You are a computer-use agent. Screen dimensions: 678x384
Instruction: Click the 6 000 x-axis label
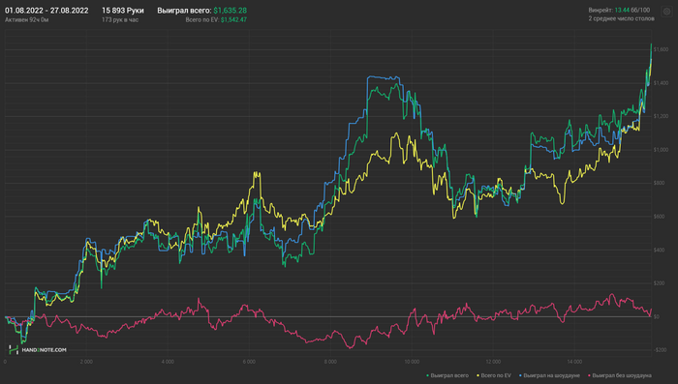tap(249, 362)
